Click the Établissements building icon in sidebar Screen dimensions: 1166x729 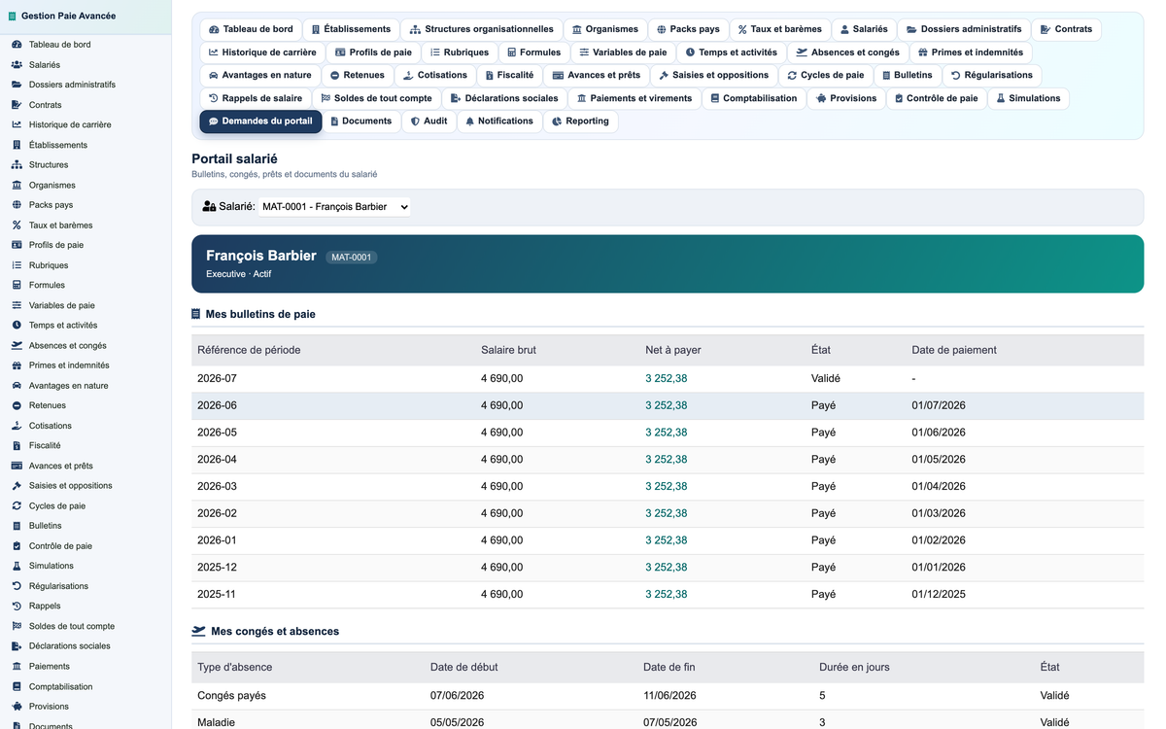(x=17, y=145)
